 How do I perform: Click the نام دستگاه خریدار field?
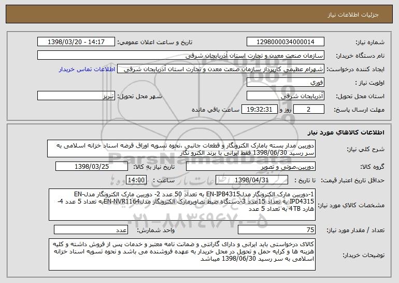[x=181, y=56]
